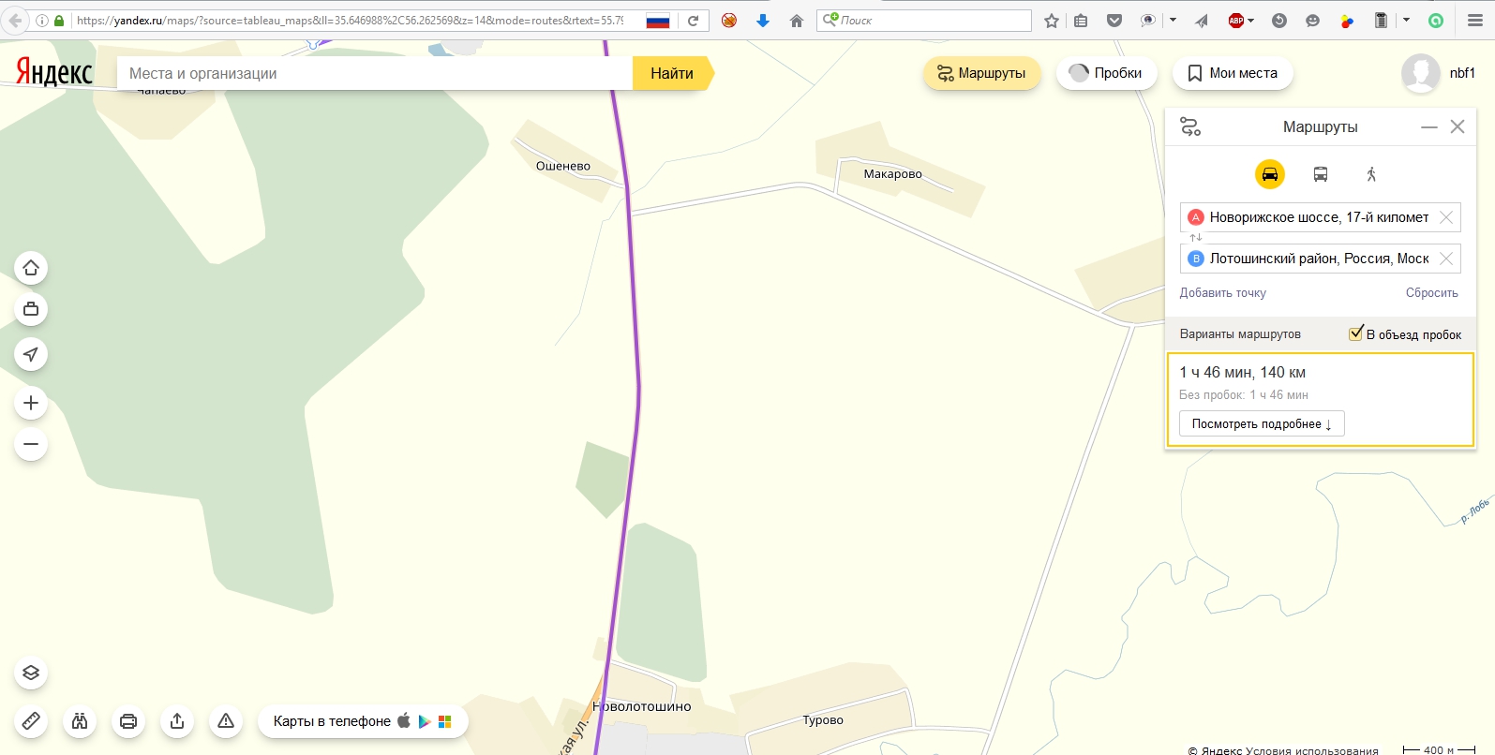This screenshot has width=1495, height=755.
Task: Click the 'Места и организации' search field
Action: [x=375, y=73]
